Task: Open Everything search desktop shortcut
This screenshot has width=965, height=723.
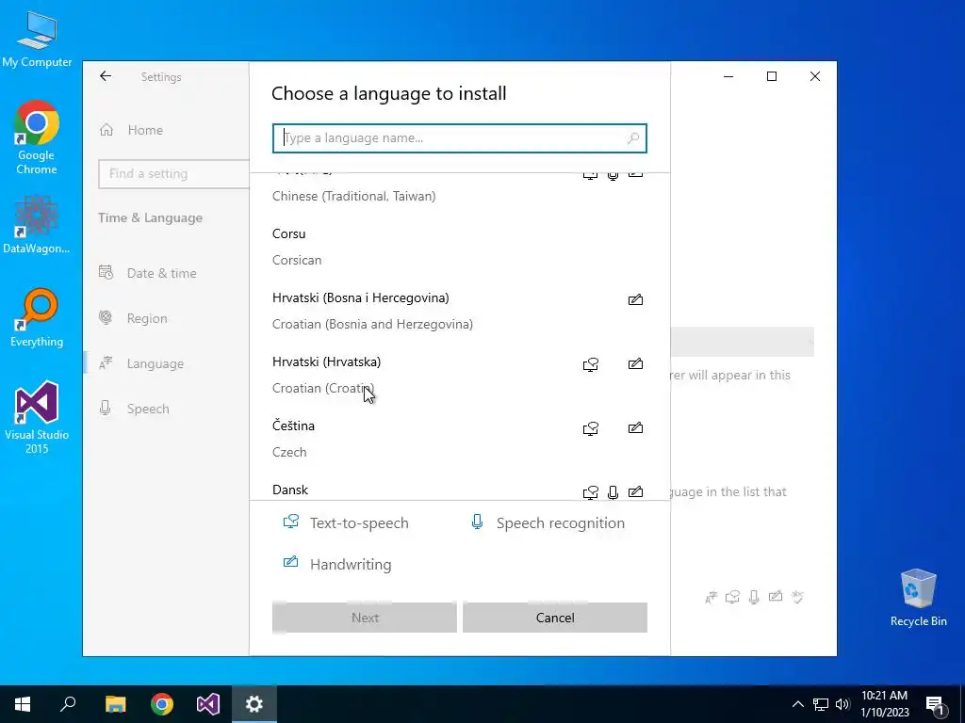Action: 37,318
